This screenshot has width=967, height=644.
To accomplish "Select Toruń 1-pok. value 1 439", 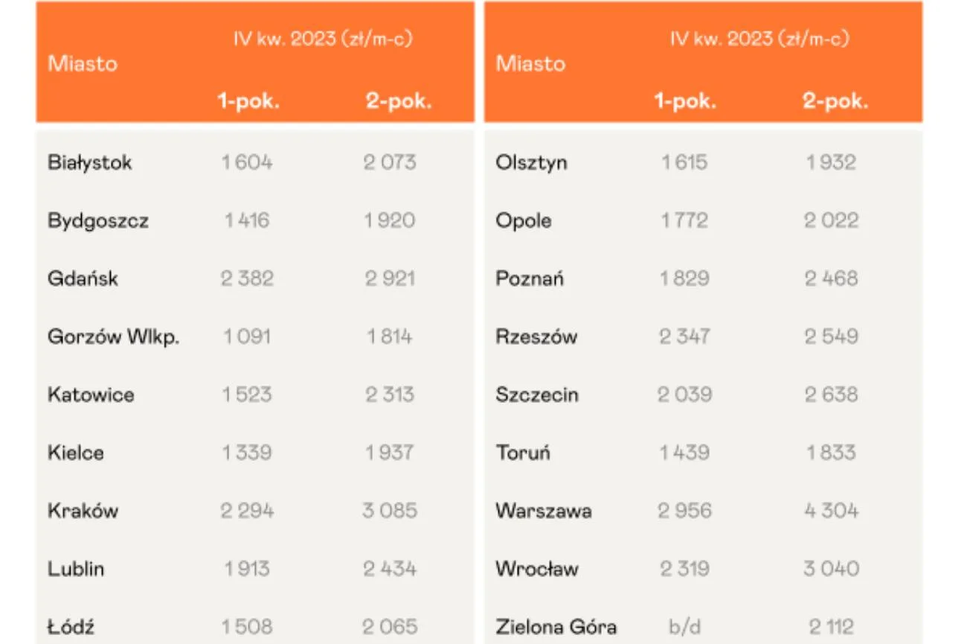I will [x=685, y=453].
